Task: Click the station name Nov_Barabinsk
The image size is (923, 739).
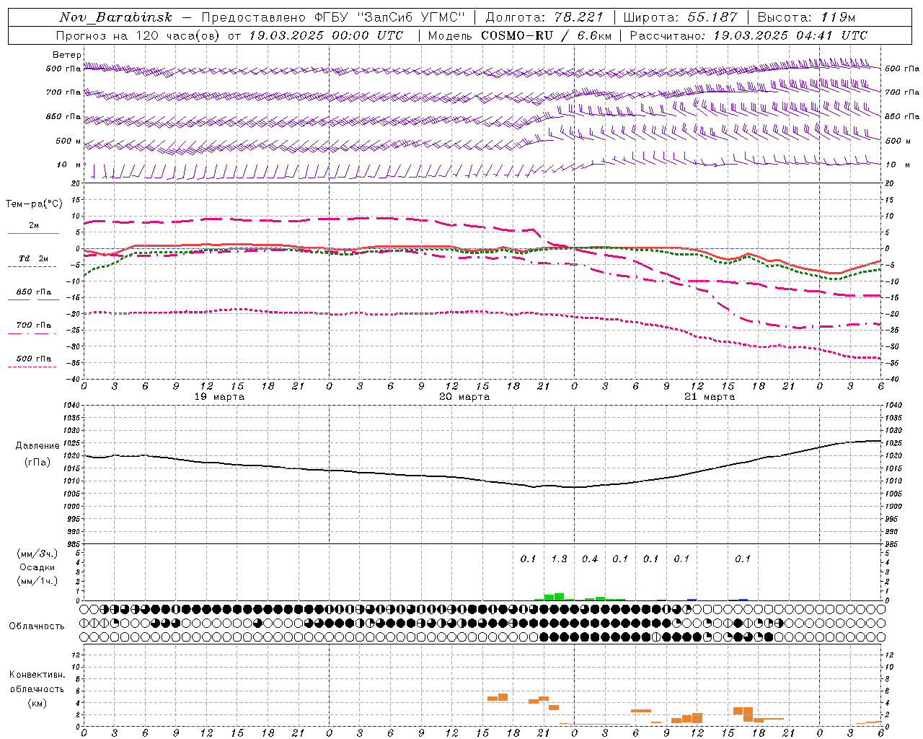Action: pos(115,17)
